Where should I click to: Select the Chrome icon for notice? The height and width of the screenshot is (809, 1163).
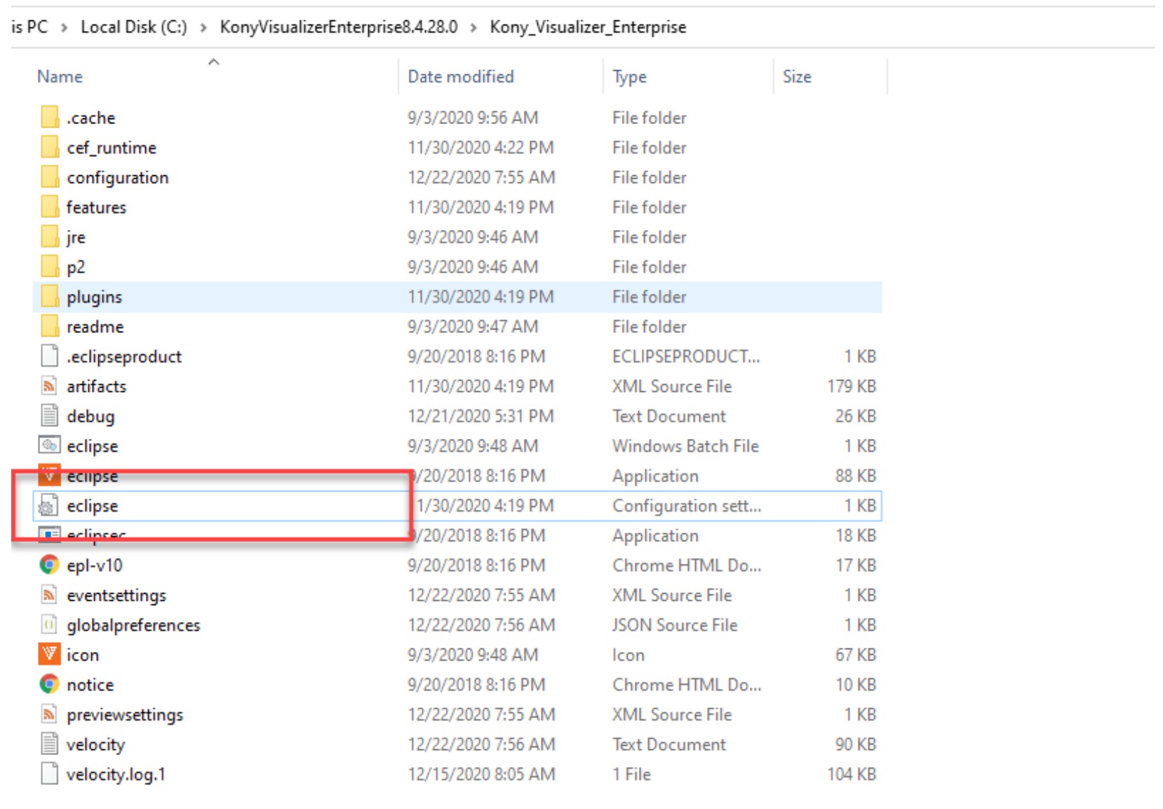[49, 684]
